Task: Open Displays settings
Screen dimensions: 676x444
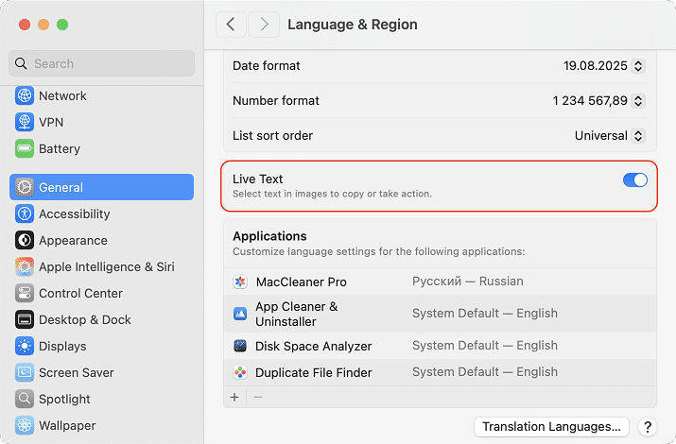Action: point(102,347)
